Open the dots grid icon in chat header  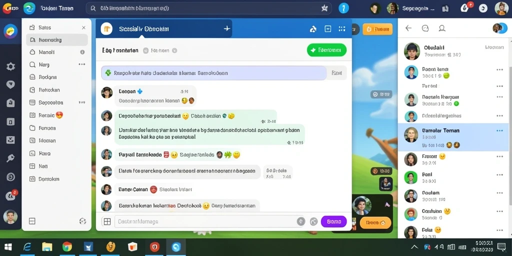(342, 29)
